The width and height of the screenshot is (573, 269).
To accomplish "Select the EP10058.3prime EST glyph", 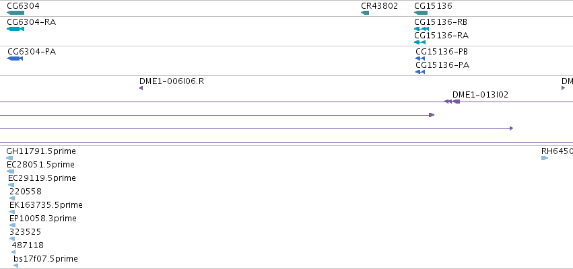I will coord(12,225).
